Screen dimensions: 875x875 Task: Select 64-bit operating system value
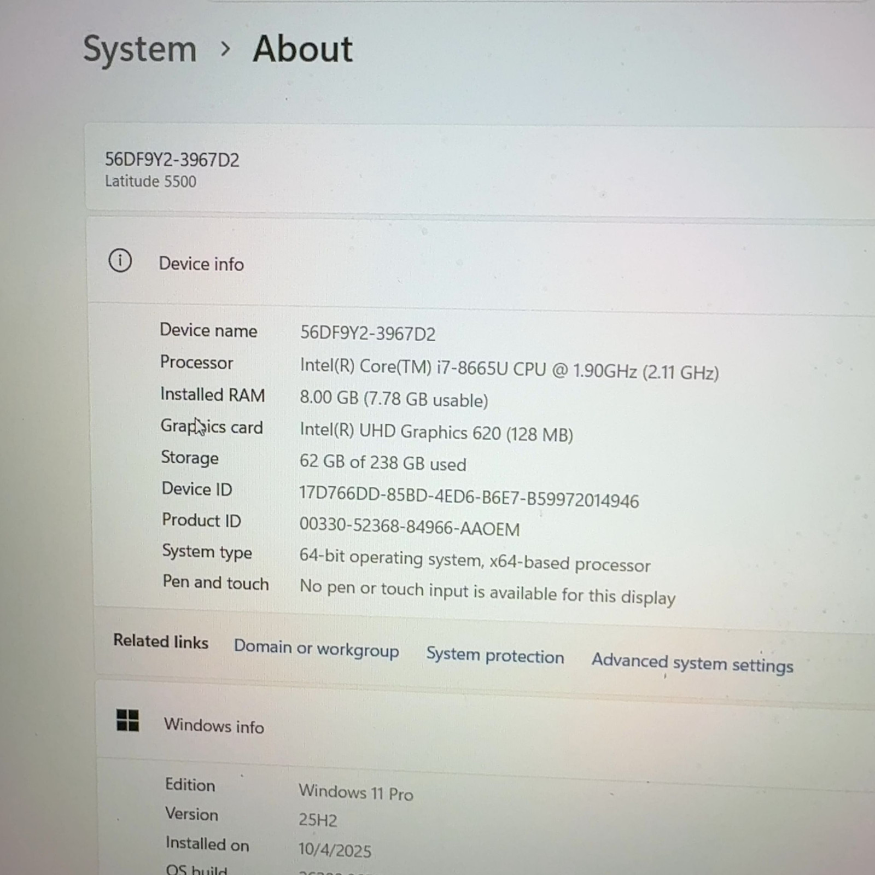point(475,561)
